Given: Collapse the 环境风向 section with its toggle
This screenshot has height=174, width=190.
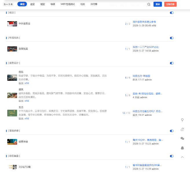Looking at the screenshot, I should click(x=172, y=38).
